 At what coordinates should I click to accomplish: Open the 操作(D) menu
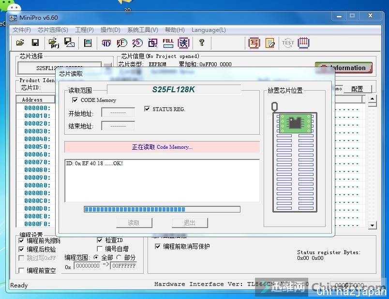tap(110, 30)
